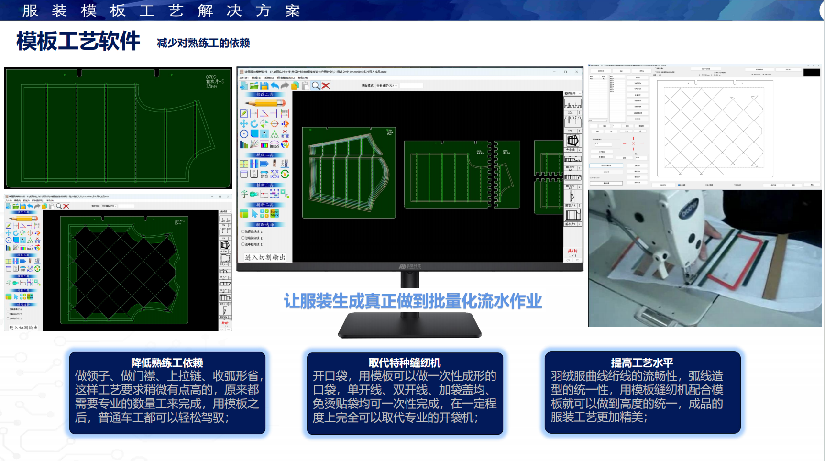825x461 pixels.
Task: Click the red X delete icon in center toolbar
Action: tap(326, 86)
